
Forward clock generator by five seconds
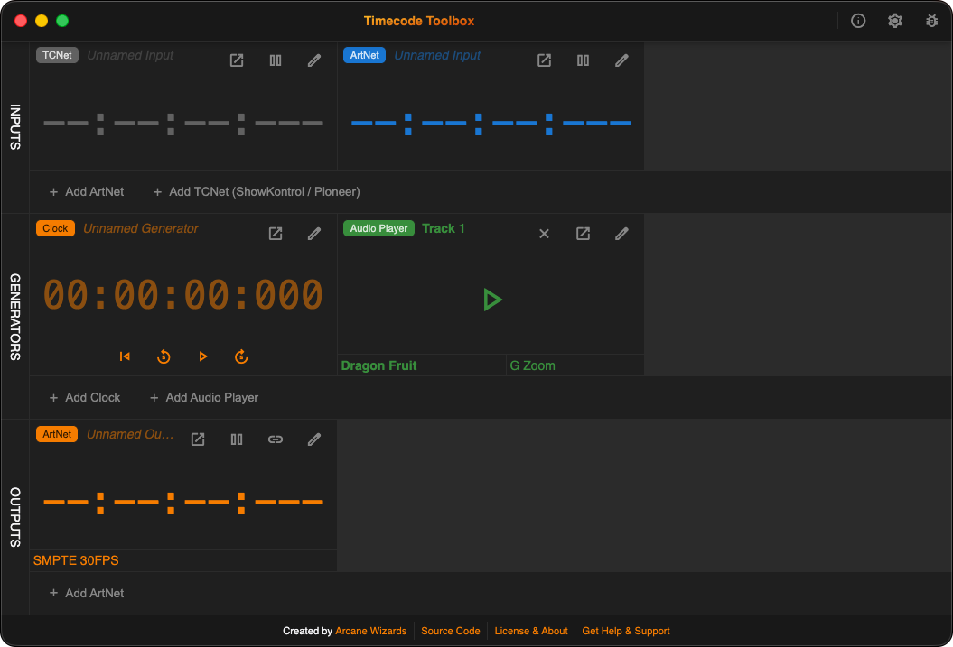[241, 356]
